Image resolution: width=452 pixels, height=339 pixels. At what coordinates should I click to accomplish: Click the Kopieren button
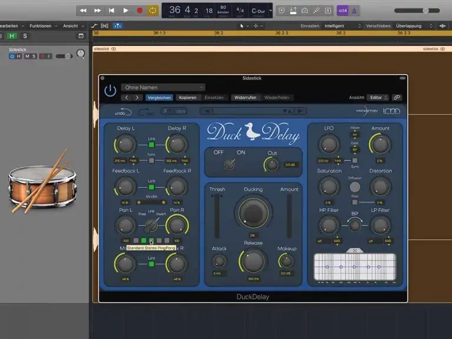[x=188, y=98]
